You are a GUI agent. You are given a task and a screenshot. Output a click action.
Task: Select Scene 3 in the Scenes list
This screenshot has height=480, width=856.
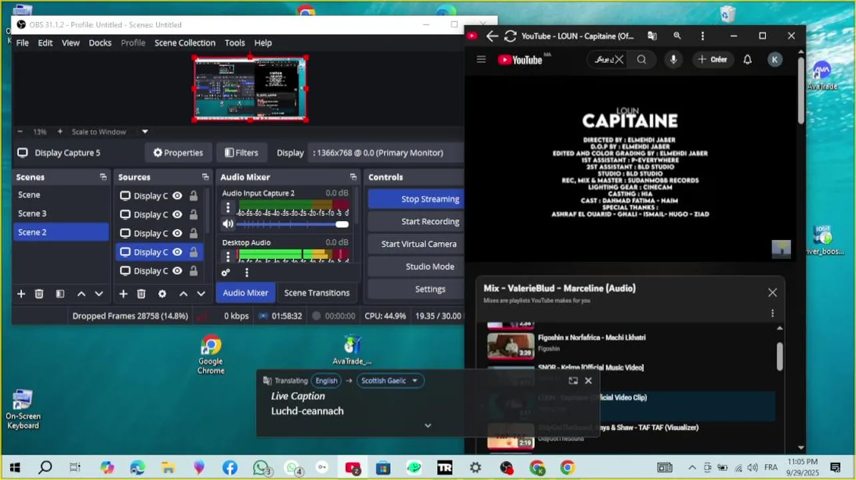pyautogui.click(x=61, y=213)
